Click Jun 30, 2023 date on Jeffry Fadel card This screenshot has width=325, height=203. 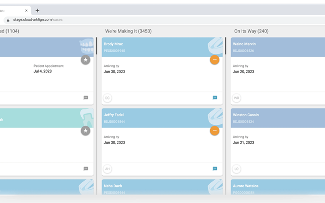114,143
